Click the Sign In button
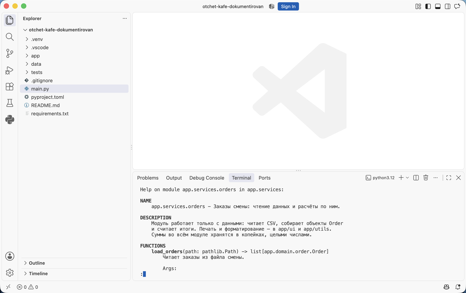The height and width of the screenshot is (293, 466). coord(288,6)
